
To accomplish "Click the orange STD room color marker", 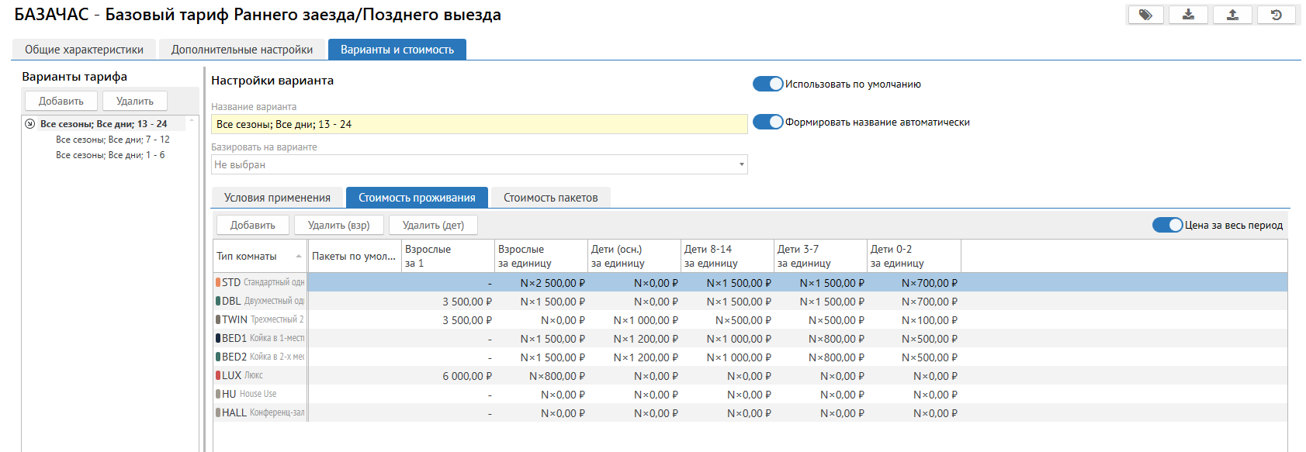I will click(x=218, y=283).
